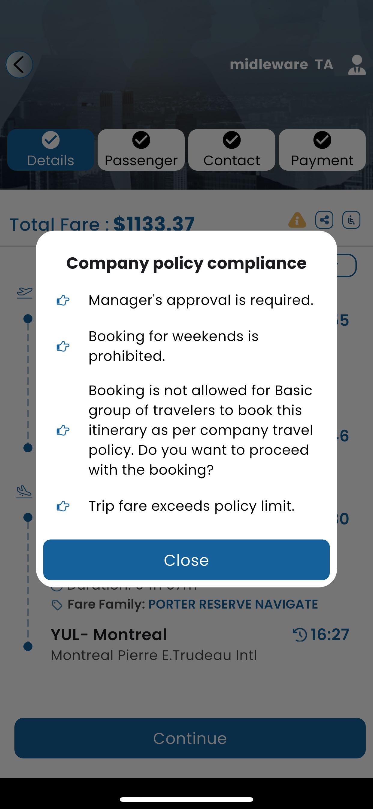Tap the PORTER RESERVE NAVIGATE fare family
Viewport: 373px width, 809px height.
pyautogui.click(x=233, y=604)
